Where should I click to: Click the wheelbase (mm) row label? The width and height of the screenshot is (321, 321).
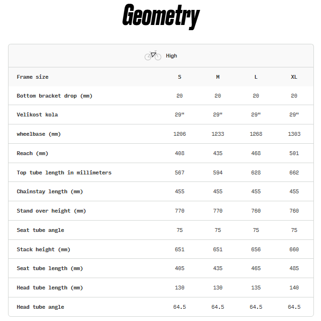39,134
